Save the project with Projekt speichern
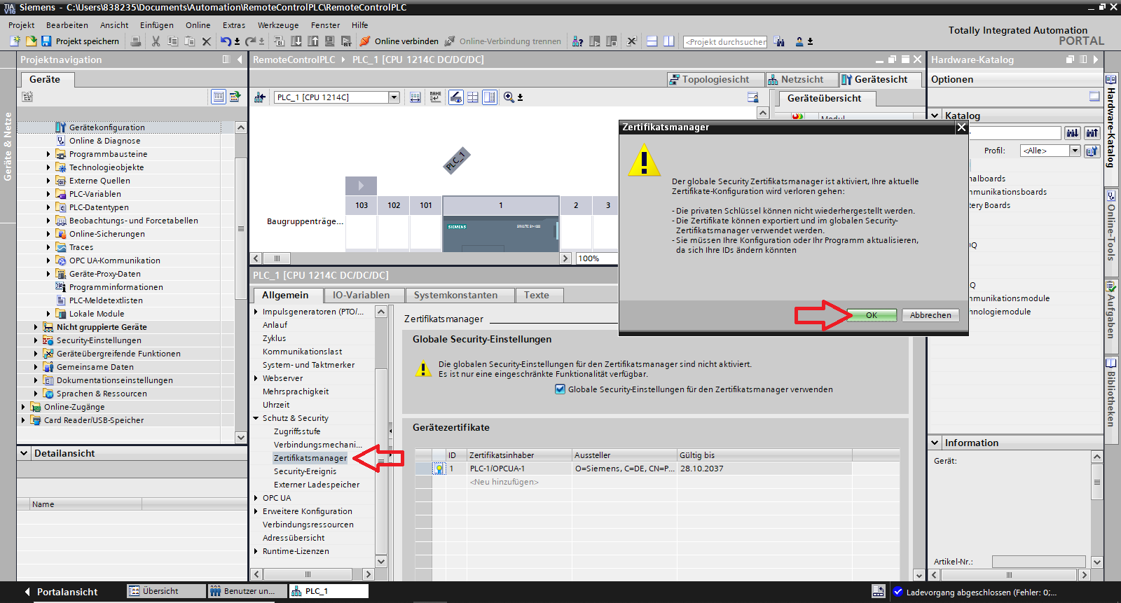 (80, 41)
